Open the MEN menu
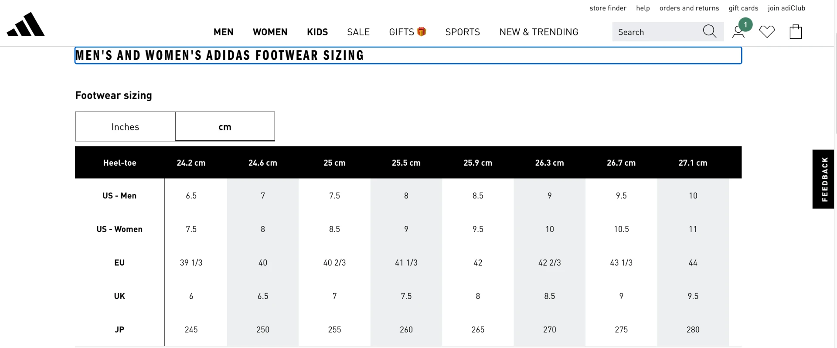The width and height of the screenshot is (837, 348). 224,32
